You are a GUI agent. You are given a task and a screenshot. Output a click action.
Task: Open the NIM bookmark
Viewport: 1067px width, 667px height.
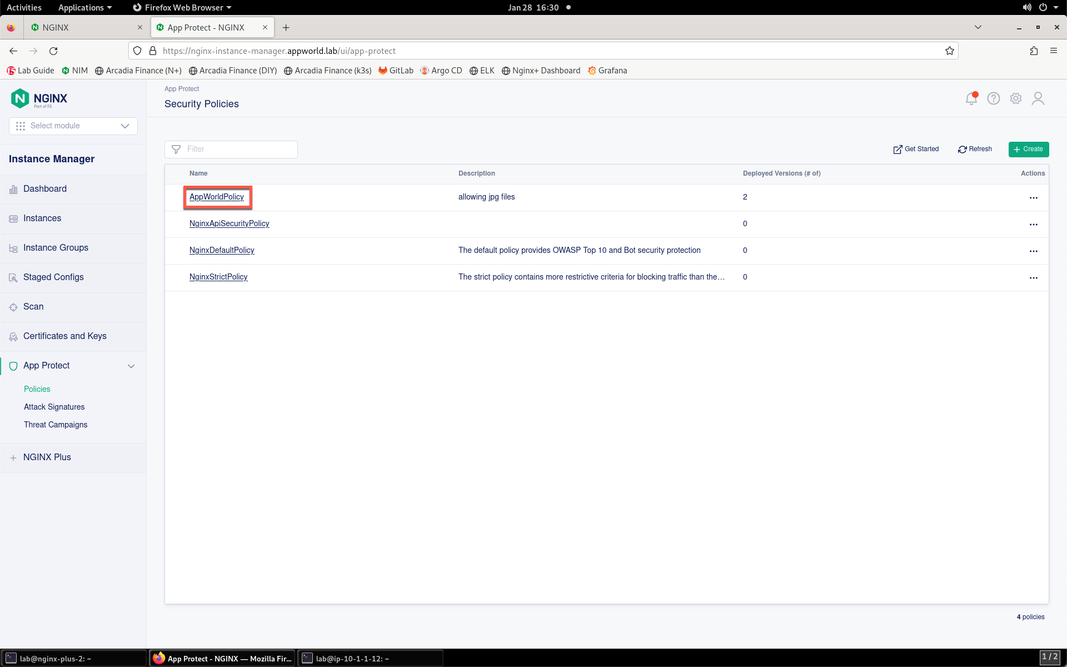pyautogui.click(x=74, y=71)
